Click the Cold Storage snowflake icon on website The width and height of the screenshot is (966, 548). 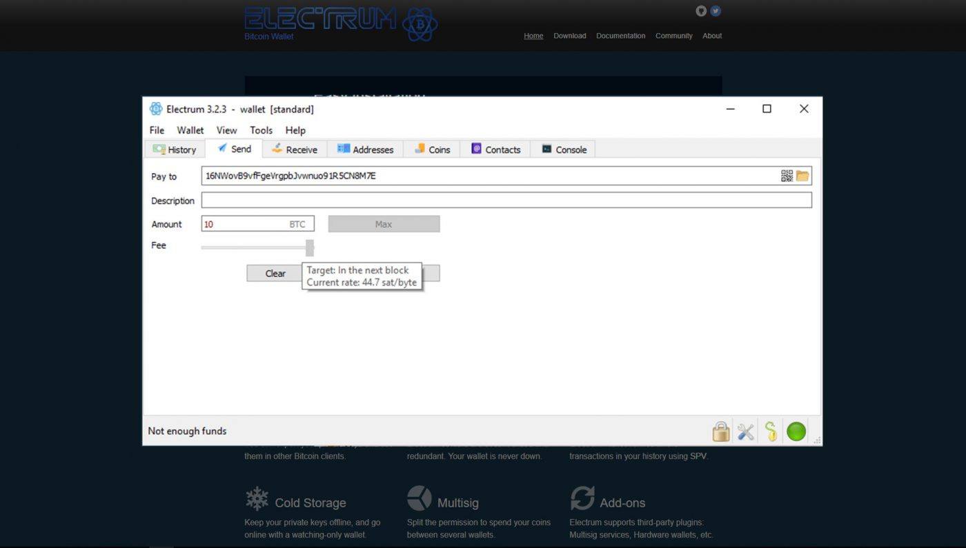pyautogui.click(x=257, y=498)
